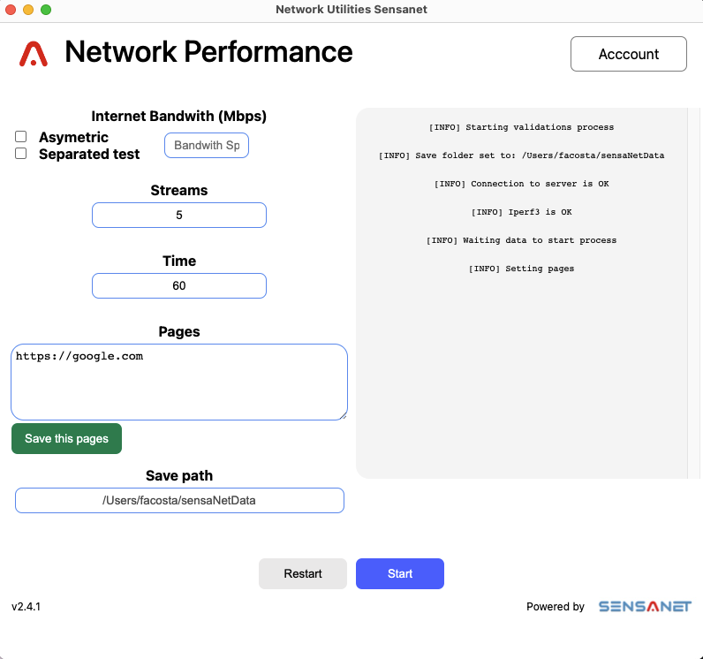Click the v2.4.1 version label

(26, 607)
